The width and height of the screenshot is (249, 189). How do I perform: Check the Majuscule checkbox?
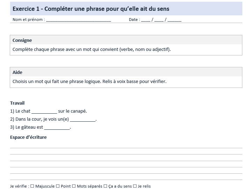(32, 186)
